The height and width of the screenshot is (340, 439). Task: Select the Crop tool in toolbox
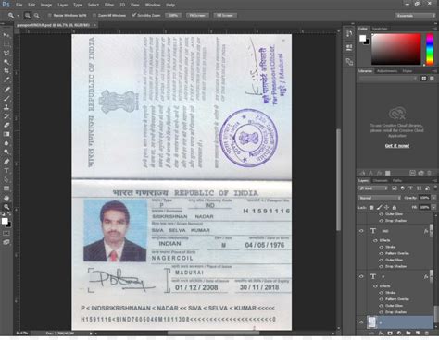[6, 70]
